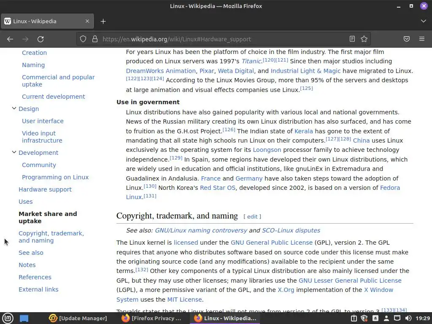
Task: Go back using the back arrow
Action: tap(10, 39)
